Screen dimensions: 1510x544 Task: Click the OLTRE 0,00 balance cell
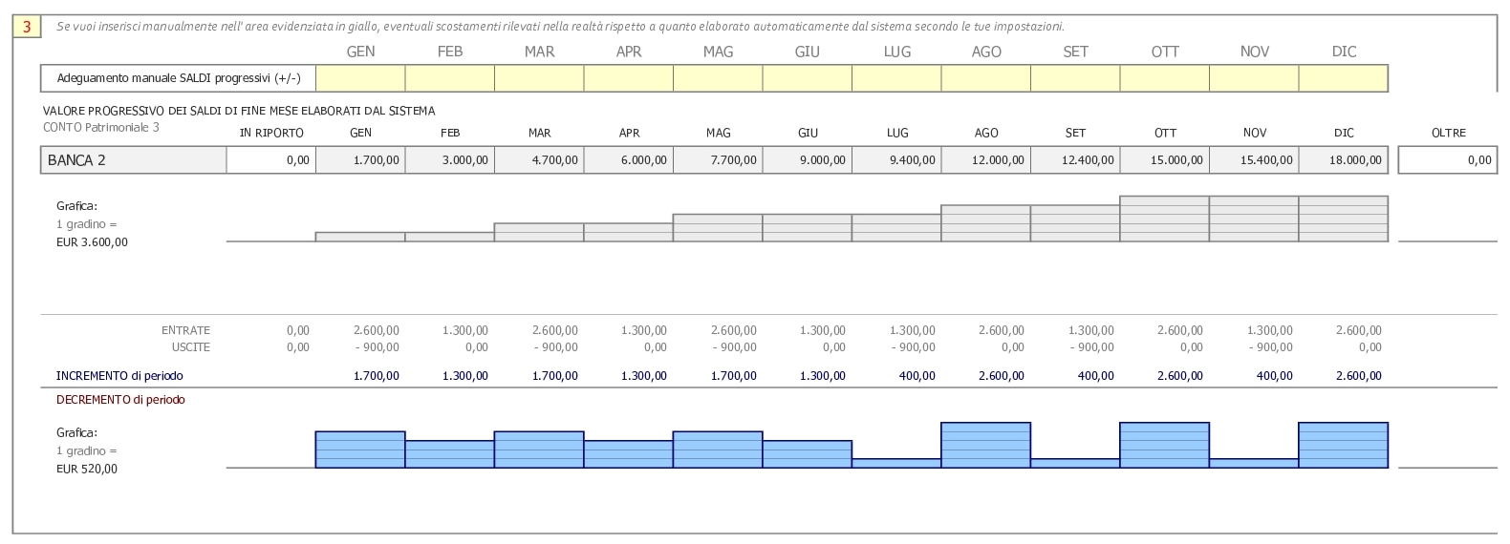click(x=1448, y=160)
